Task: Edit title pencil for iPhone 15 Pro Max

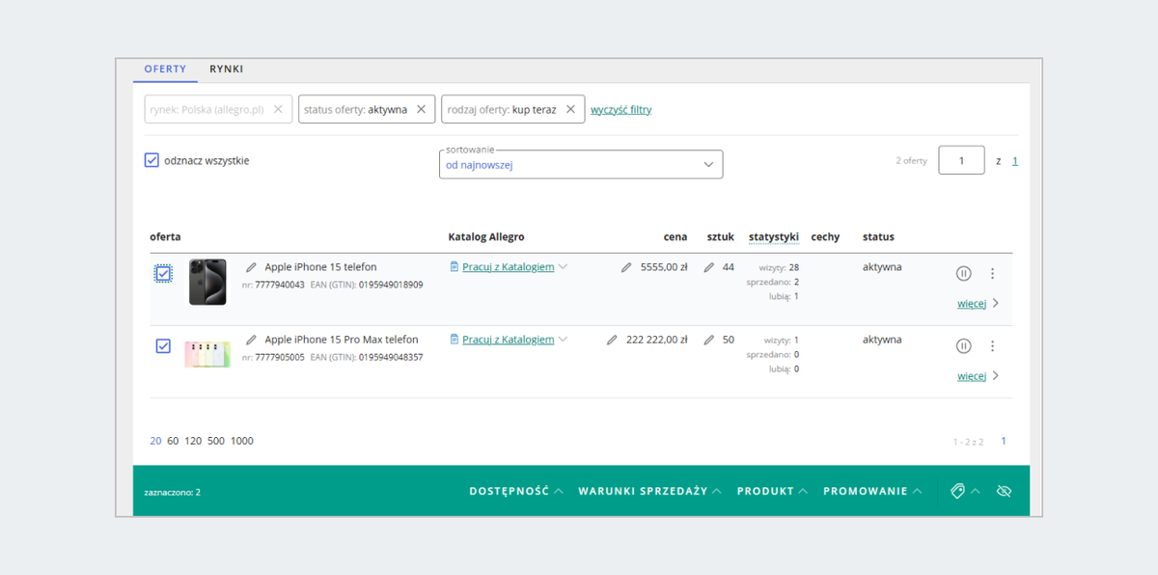Action: [252, 340]
